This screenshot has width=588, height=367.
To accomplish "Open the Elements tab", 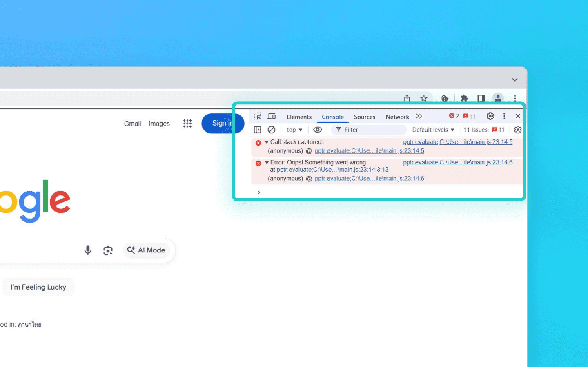I will (x=299, y=117).
